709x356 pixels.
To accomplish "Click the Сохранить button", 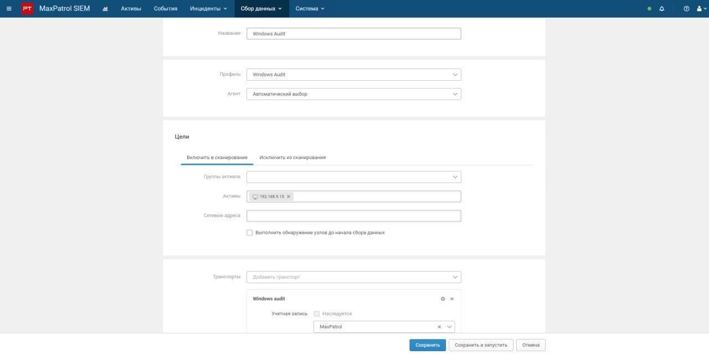I will [428, 345].
